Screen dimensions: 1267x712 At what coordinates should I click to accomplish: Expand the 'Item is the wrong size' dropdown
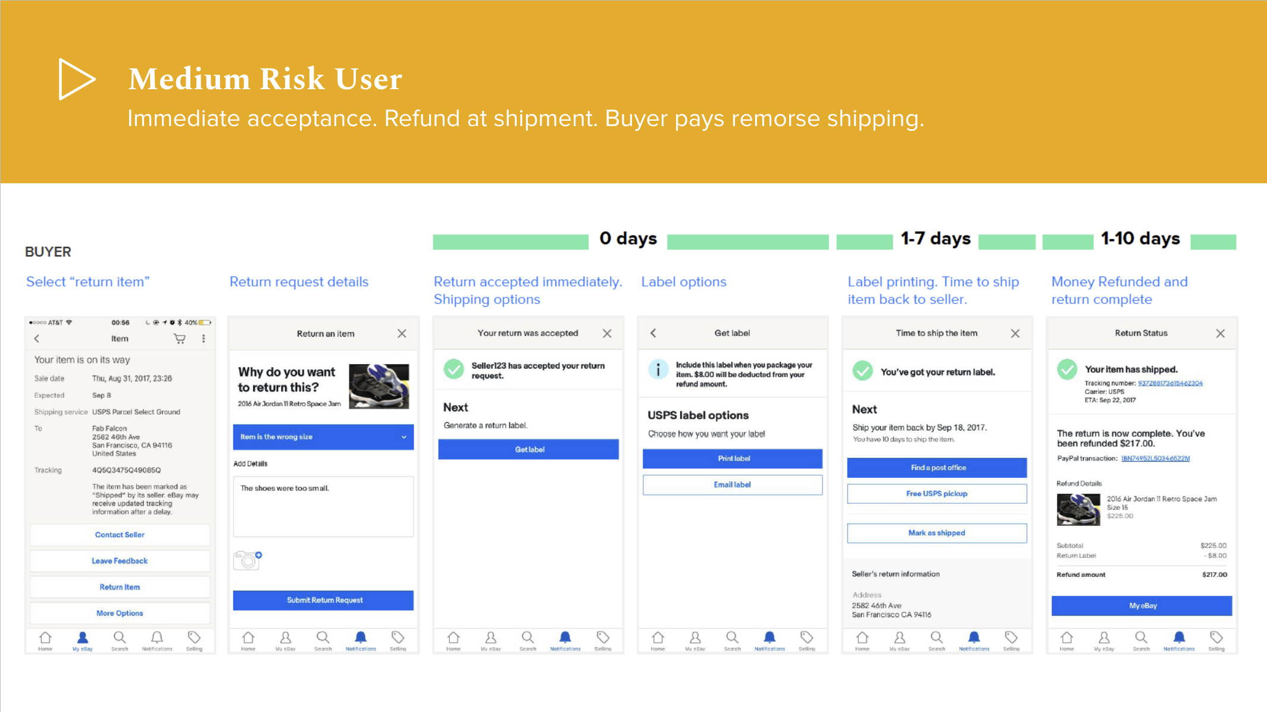[323, 437]
